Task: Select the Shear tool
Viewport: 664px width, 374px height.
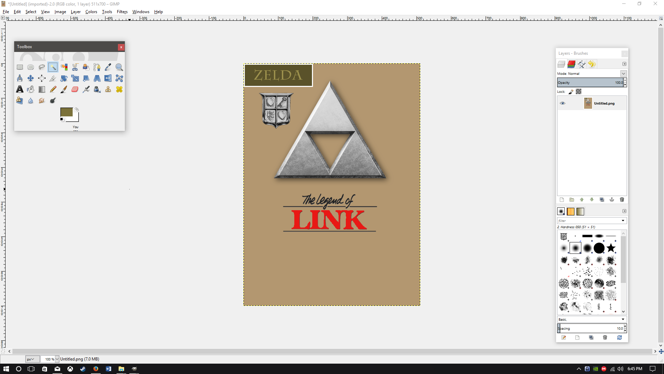Action: [x=86, y=78]
